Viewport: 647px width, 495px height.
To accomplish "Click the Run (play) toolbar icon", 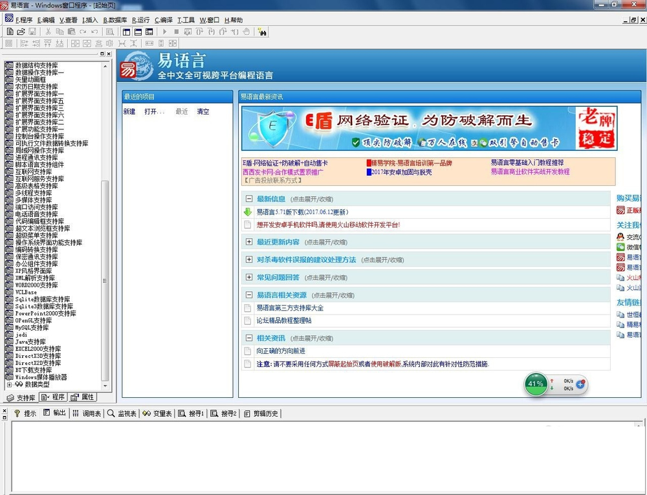I will click(x=164, y=31).
